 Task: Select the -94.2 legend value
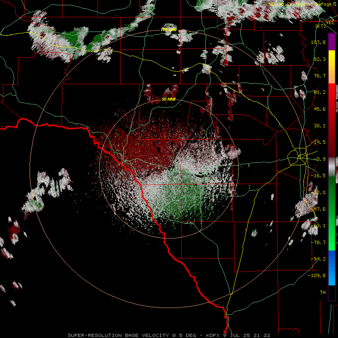pos(318,259)
